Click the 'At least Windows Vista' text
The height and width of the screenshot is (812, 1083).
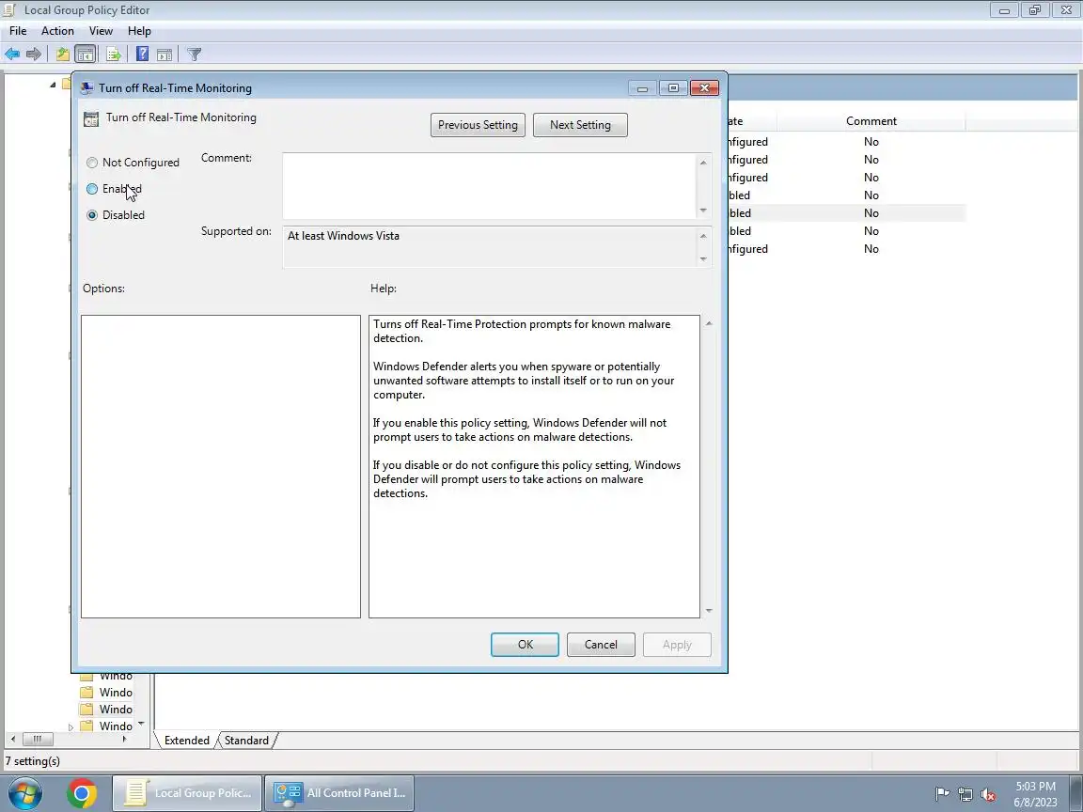pyautogui.click(x=343, y=236)
